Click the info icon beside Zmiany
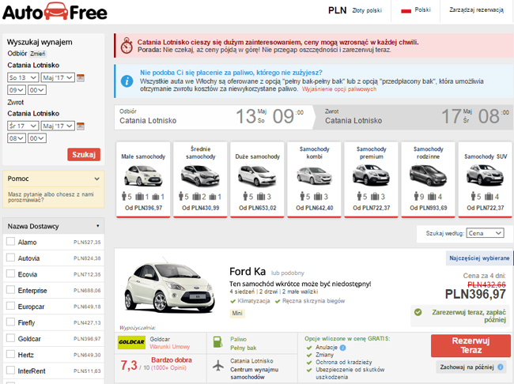The height and width of the screenshot is (384, 514). pyautogui.click(x=338, y=353)
